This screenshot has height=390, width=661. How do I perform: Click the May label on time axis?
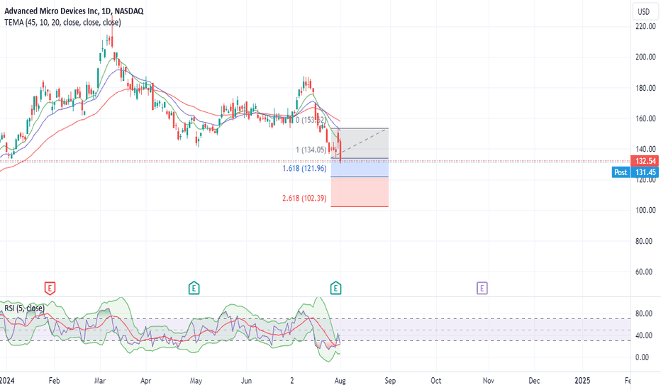point(196,381)
